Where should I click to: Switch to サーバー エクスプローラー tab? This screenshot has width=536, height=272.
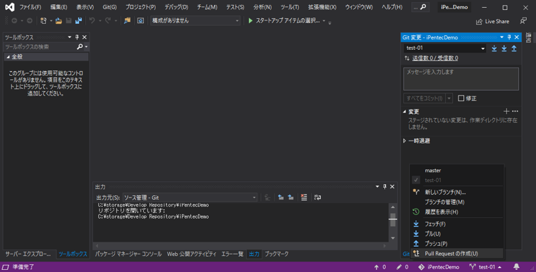(28, 254)
